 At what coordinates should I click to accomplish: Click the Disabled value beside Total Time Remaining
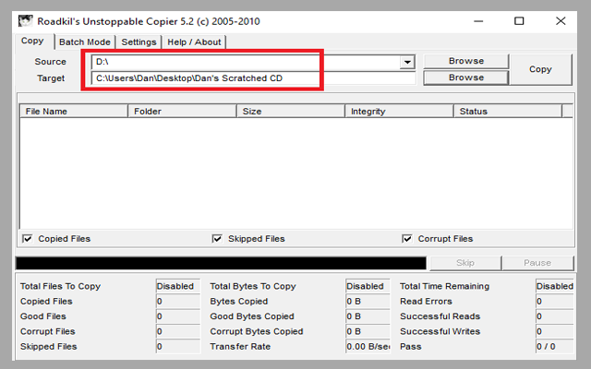click(x=555, y=286)
